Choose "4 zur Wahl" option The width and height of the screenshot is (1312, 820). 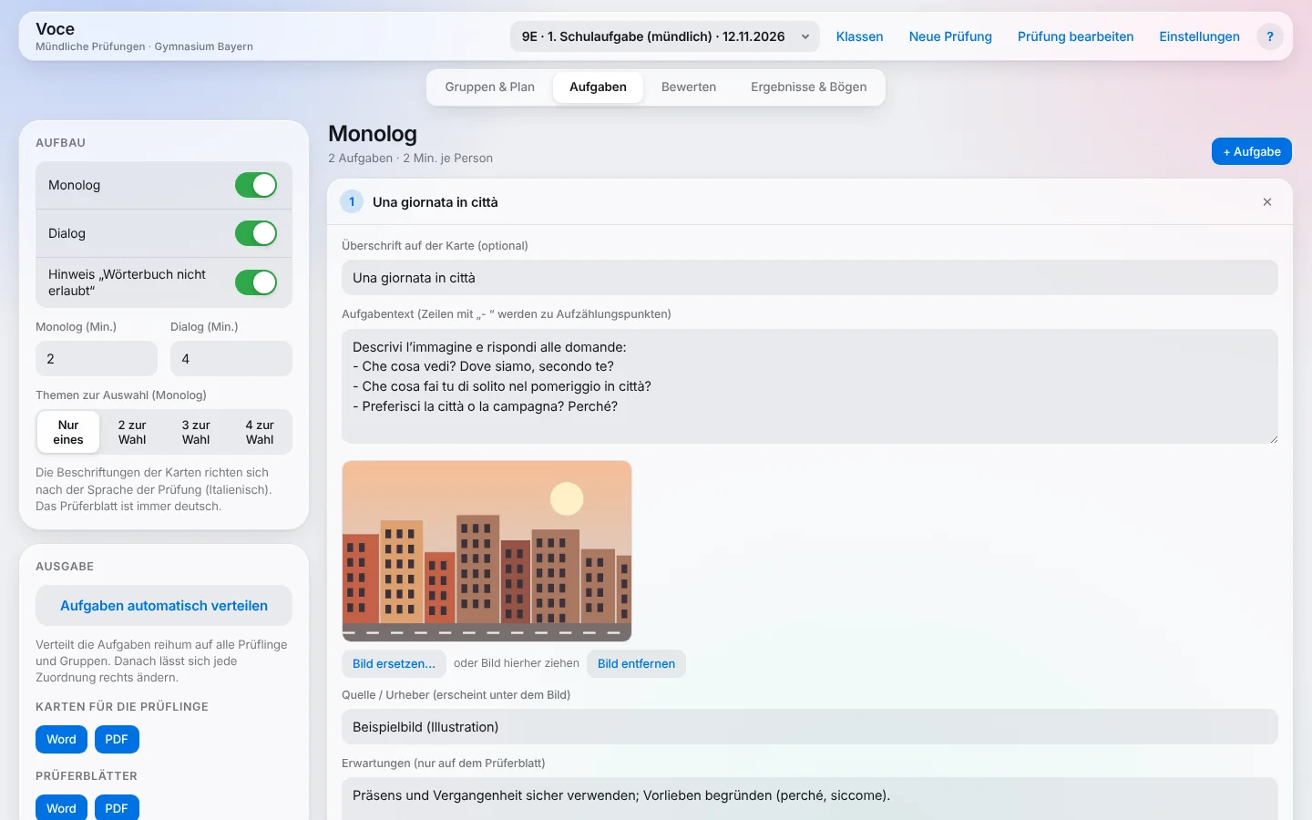(x=260, y=432)
